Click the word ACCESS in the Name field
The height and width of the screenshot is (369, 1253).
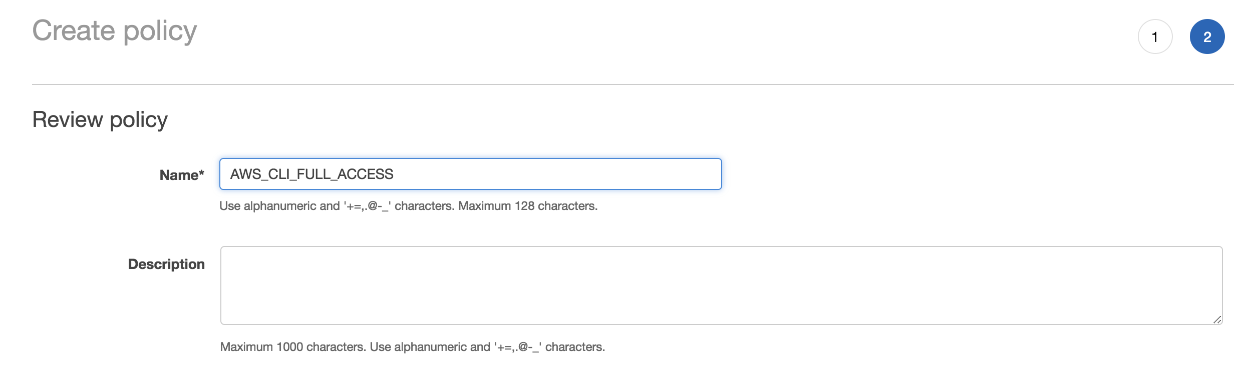(x=366, y=174)
